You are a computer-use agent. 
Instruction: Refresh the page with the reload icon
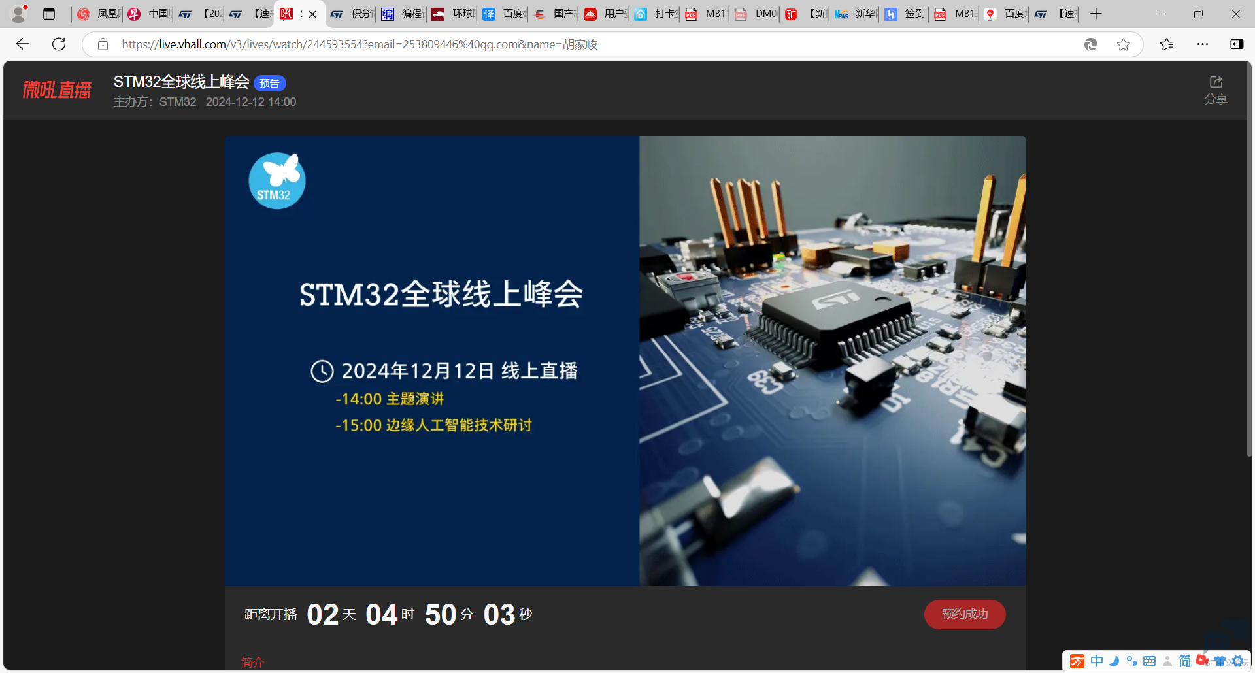coord(59,44)
